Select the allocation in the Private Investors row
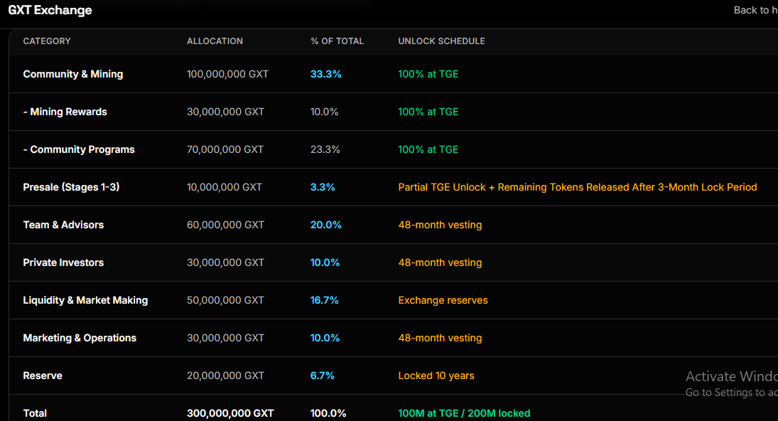Screen dimensions: 778x421 pyautogui.click(x=226, y=262)
